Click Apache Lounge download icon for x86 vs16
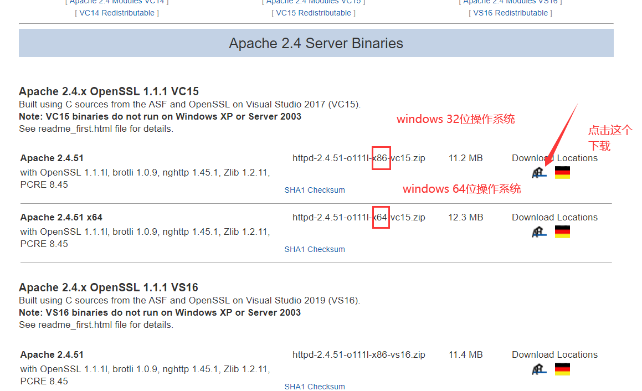Image resolution: width=642 pixels, height=391 pixels. (539, 369)
